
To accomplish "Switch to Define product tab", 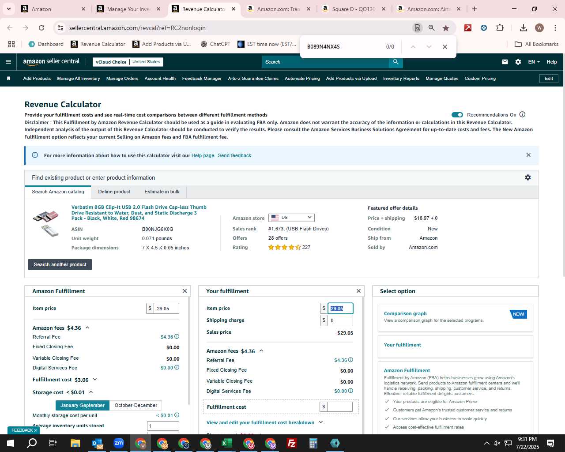I will (114, 192).
